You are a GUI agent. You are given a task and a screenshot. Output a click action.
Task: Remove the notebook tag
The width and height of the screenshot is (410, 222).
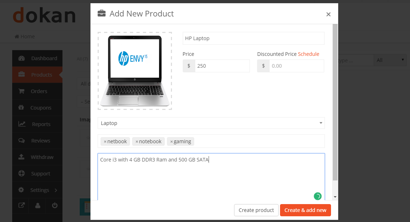point(137,142)
